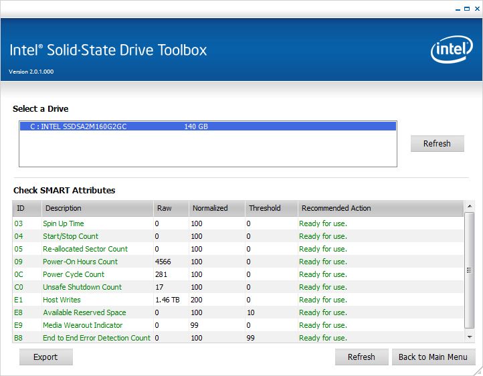Sort by Normalized column header
Screen dimensions: 483x376
(217, 208)
